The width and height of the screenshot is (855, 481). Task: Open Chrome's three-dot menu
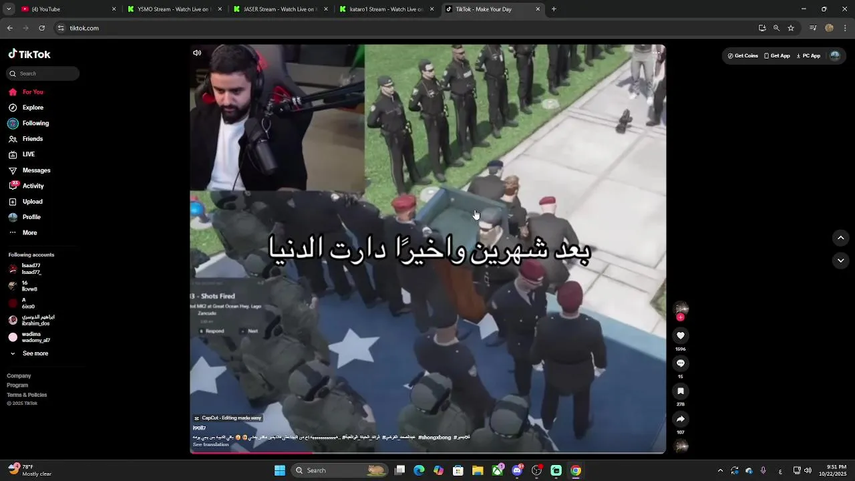845,28
